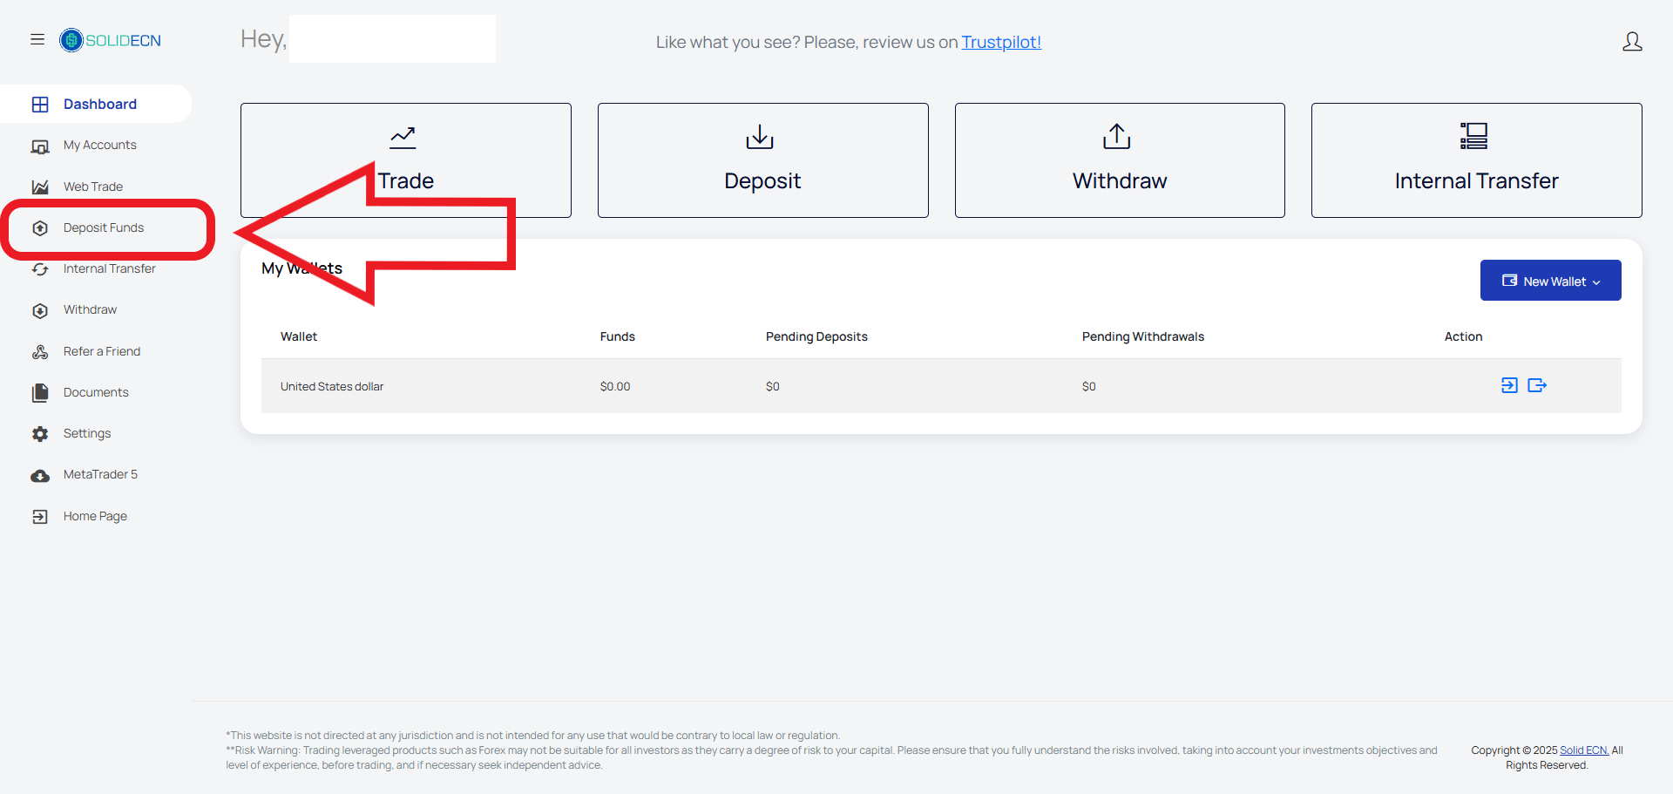Open Deposit Funds in sidebar
Viewport: 1673px width, 794px height.
[104, 228]
